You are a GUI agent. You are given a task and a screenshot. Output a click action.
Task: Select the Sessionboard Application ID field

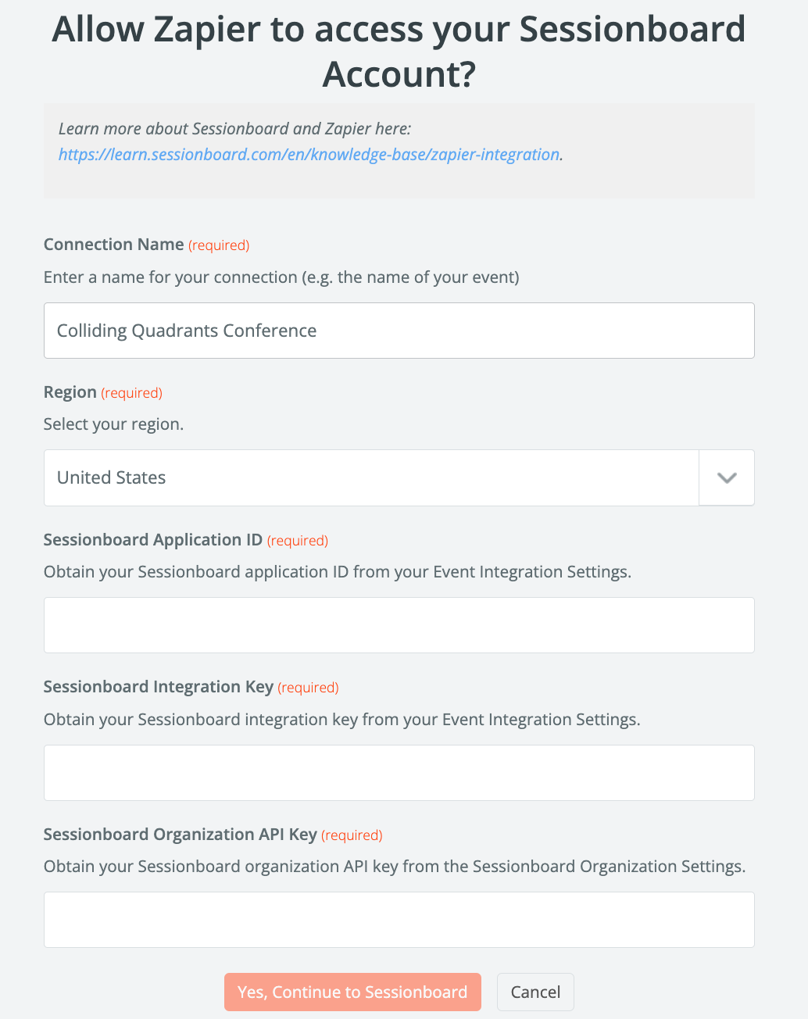[x=399, y=625]
